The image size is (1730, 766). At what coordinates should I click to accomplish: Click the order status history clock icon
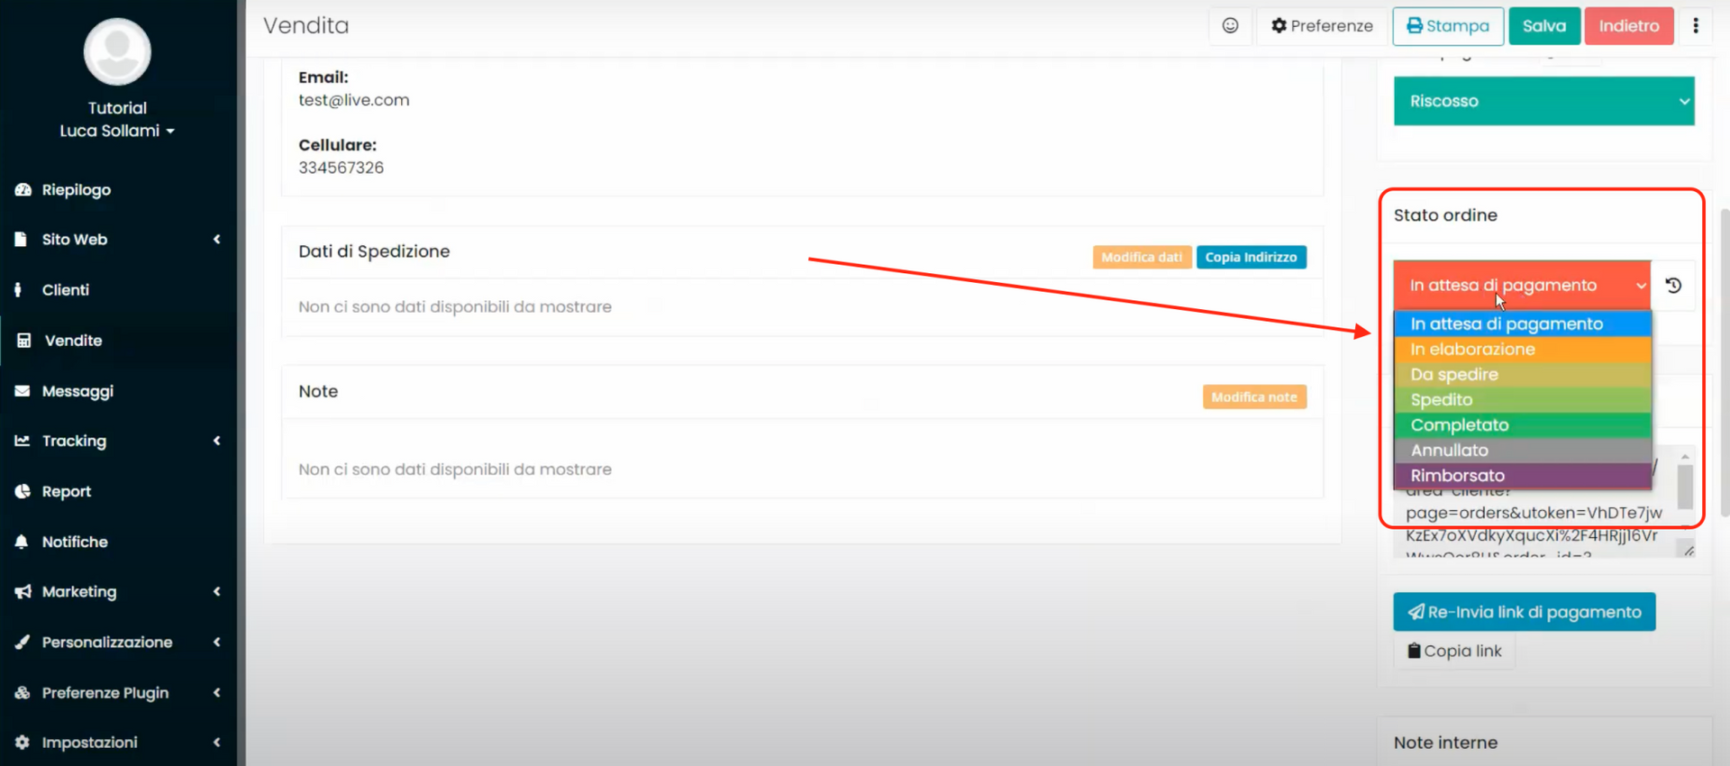click(1673, 286)
